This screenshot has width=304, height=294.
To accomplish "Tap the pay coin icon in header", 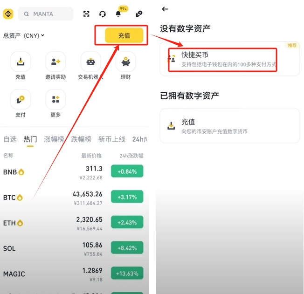I will pos(139,14).
